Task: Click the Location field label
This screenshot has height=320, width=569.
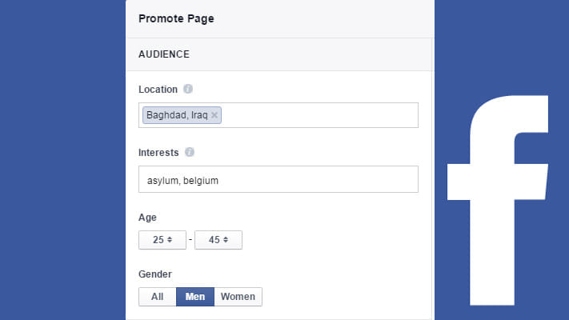Action: click(158, 90)
